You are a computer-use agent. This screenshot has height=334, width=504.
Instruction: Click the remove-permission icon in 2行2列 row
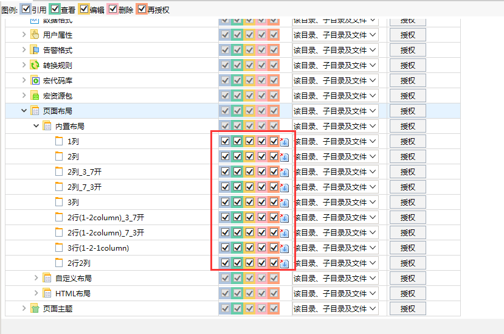285,263
